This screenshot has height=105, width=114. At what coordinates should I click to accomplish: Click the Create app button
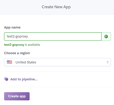(x=17, y=96)
